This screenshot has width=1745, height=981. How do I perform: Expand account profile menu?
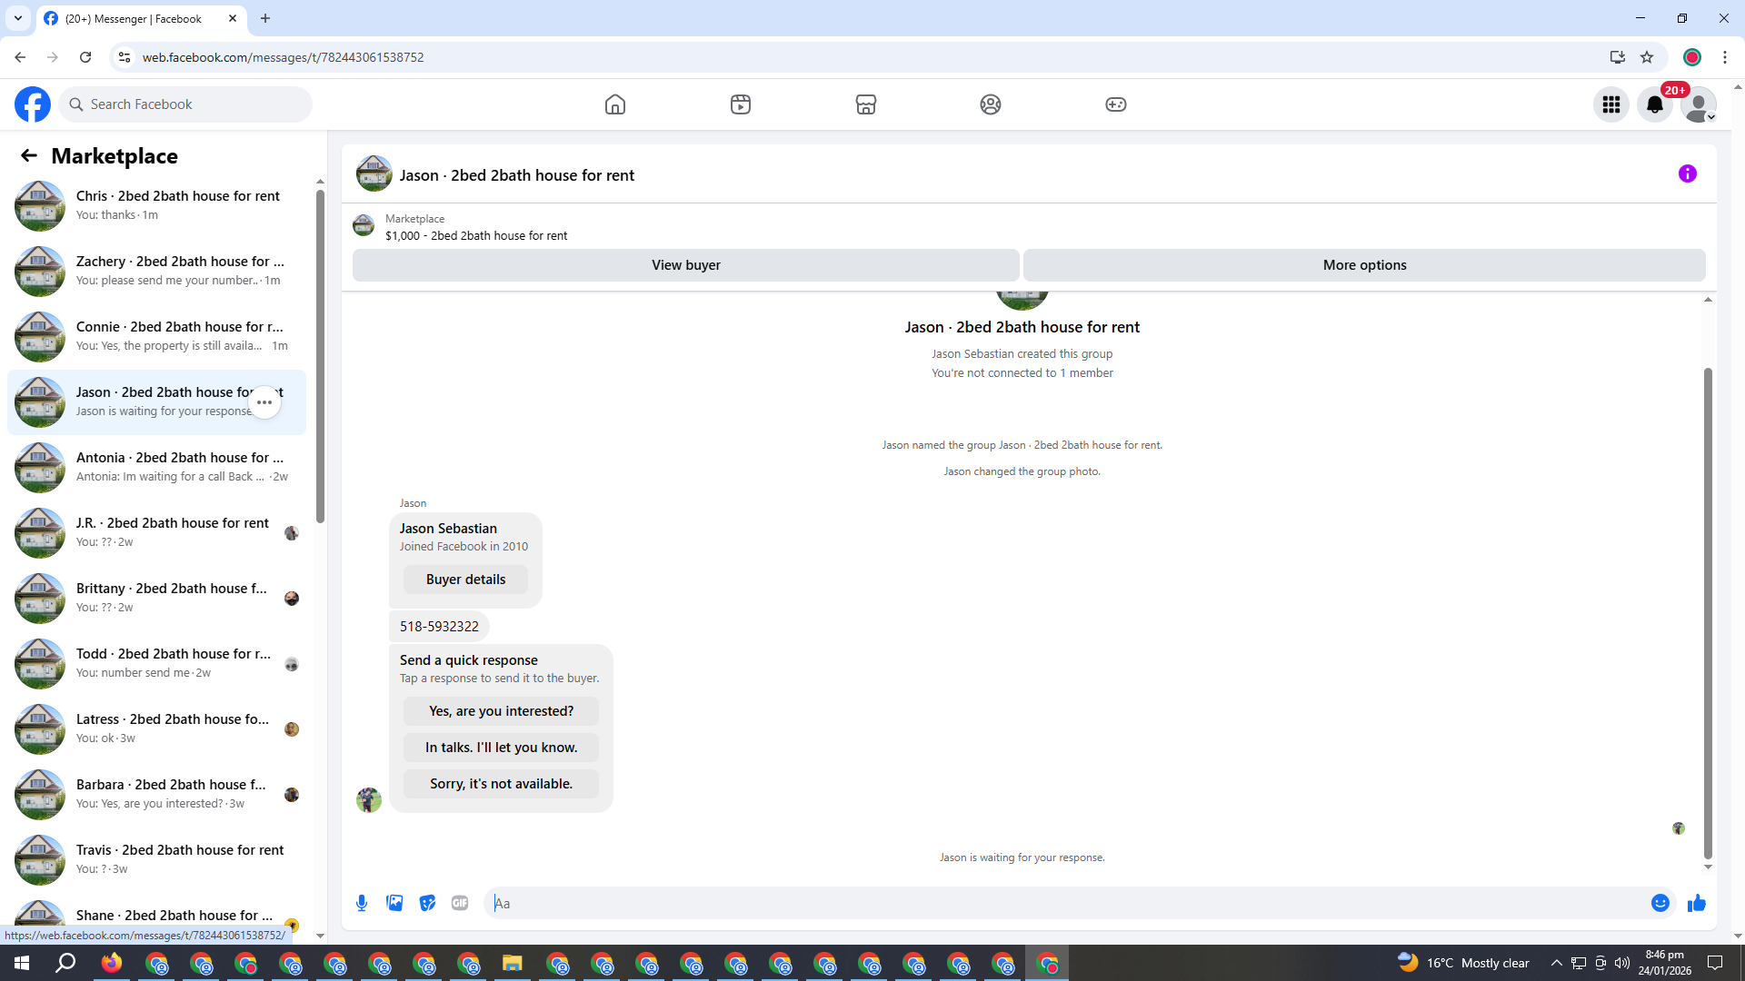[x=1698, y=104]
